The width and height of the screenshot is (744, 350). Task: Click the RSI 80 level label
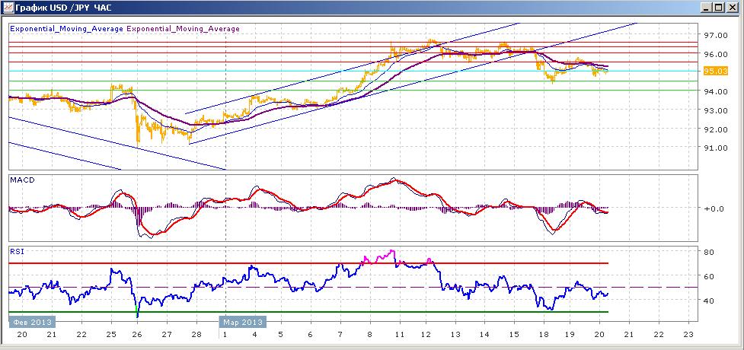[x=708, y=252]
